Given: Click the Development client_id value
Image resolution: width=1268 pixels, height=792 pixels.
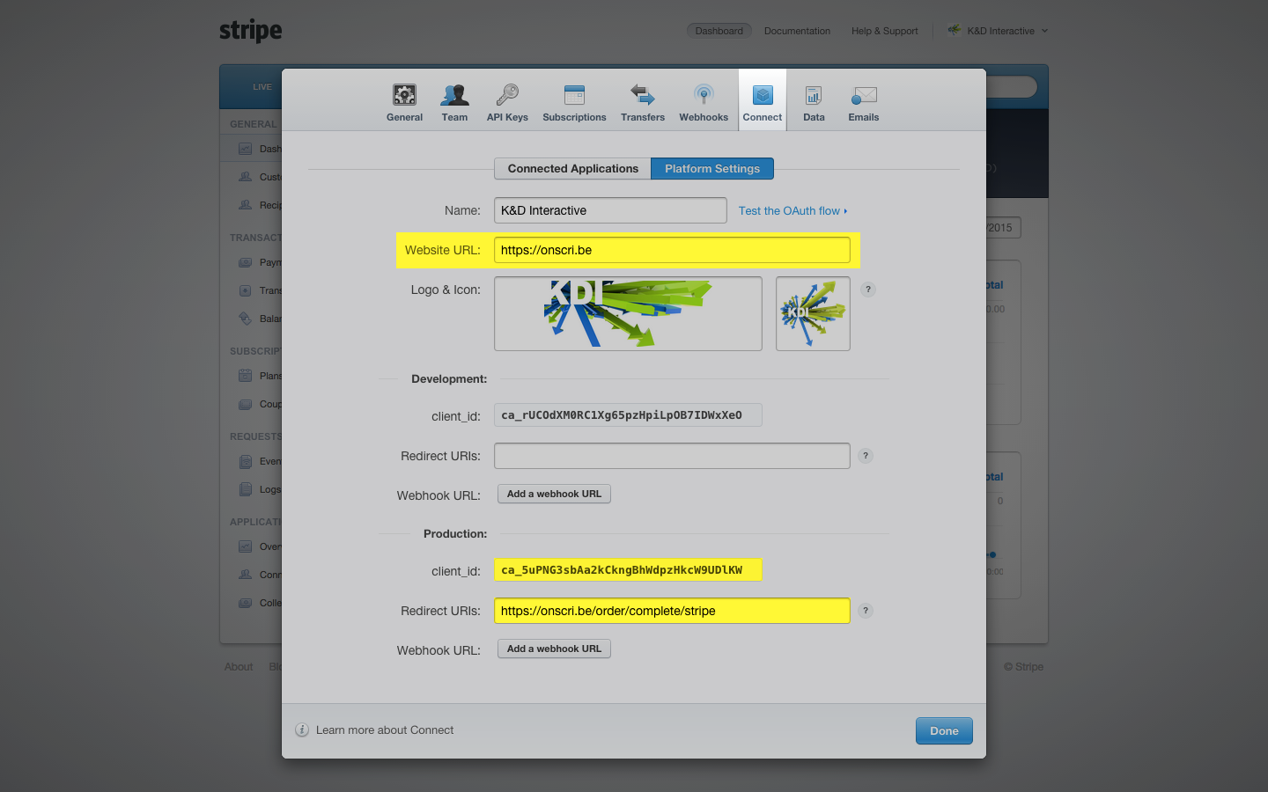Looking at the screenshot, I should pos(628,415).
